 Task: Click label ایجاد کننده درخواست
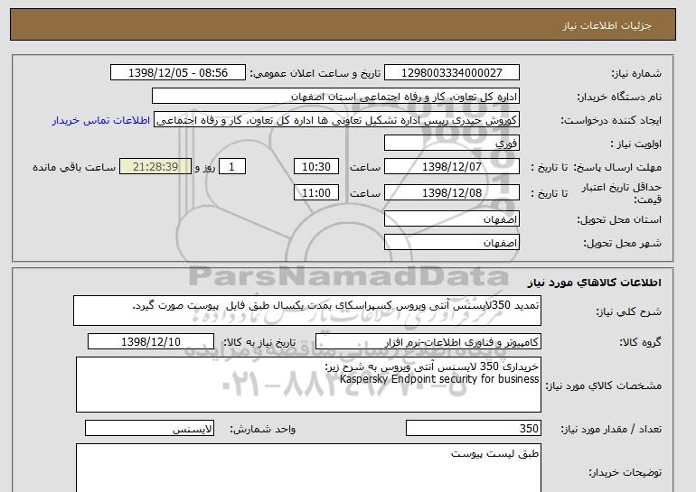pyautogui.click(x=611, y=121)
